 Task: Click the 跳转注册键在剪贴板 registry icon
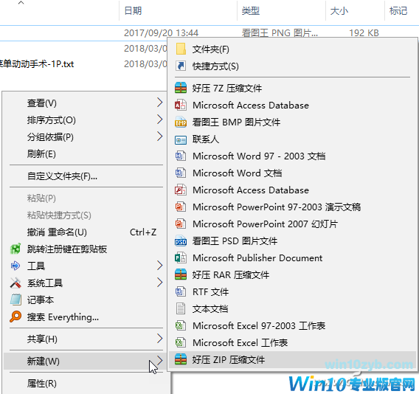click(15, 249)
